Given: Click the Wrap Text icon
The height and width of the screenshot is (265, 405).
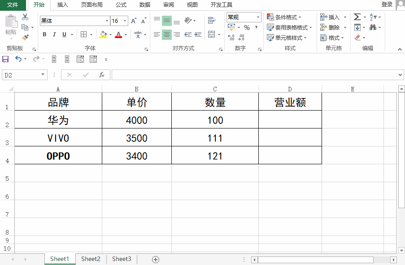Looking at the screenshot, I should (212, 20).
